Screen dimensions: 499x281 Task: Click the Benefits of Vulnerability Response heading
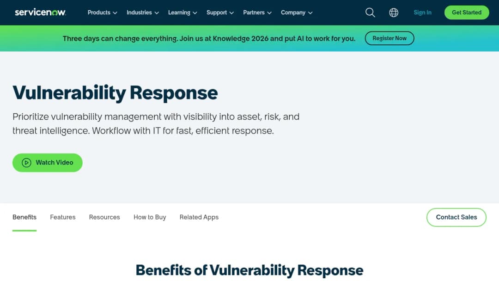point(249,270)
